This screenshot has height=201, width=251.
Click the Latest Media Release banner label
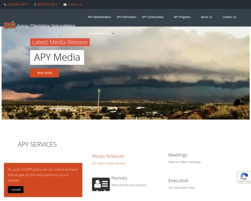click(60, 42)
